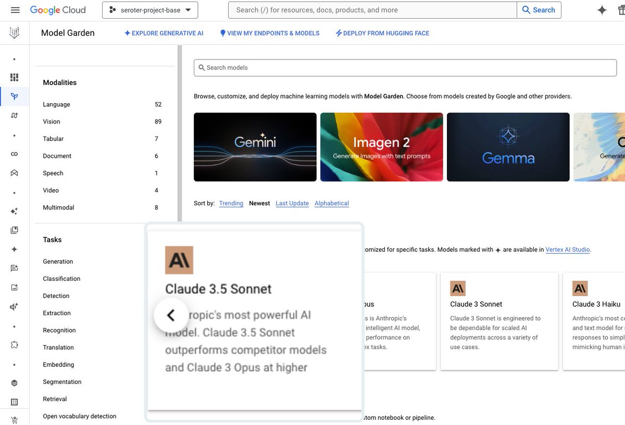
Task: Sort models by Last Update
Action: tap(292, 204)
